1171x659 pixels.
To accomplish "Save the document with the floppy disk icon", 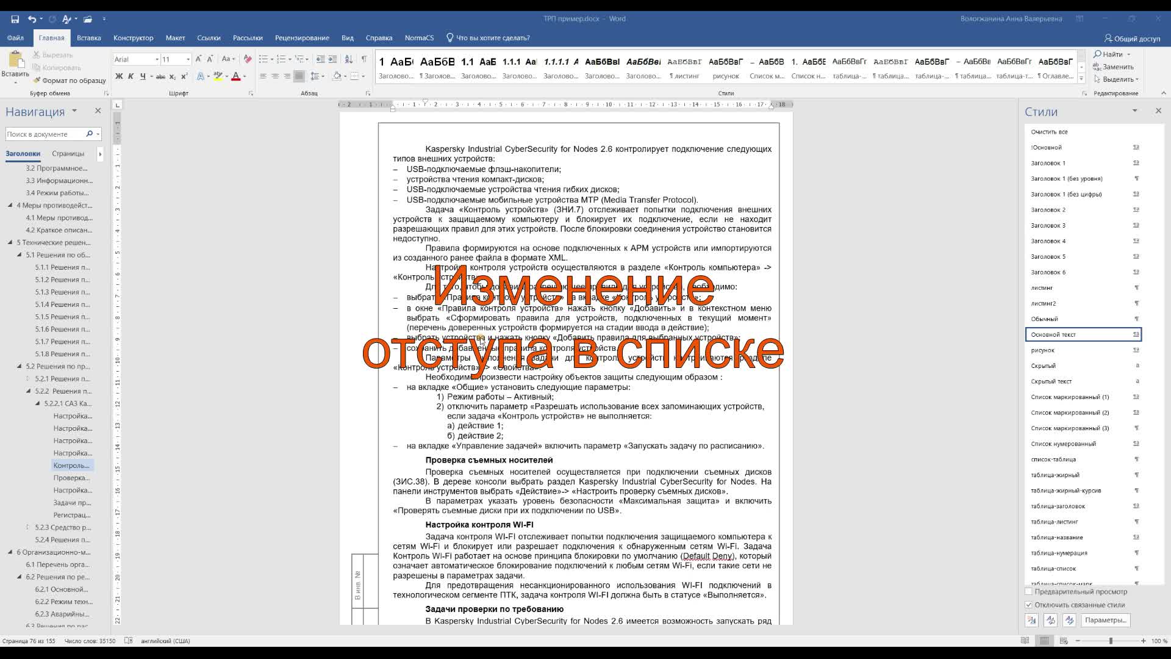I will click(x=15, y=19).
